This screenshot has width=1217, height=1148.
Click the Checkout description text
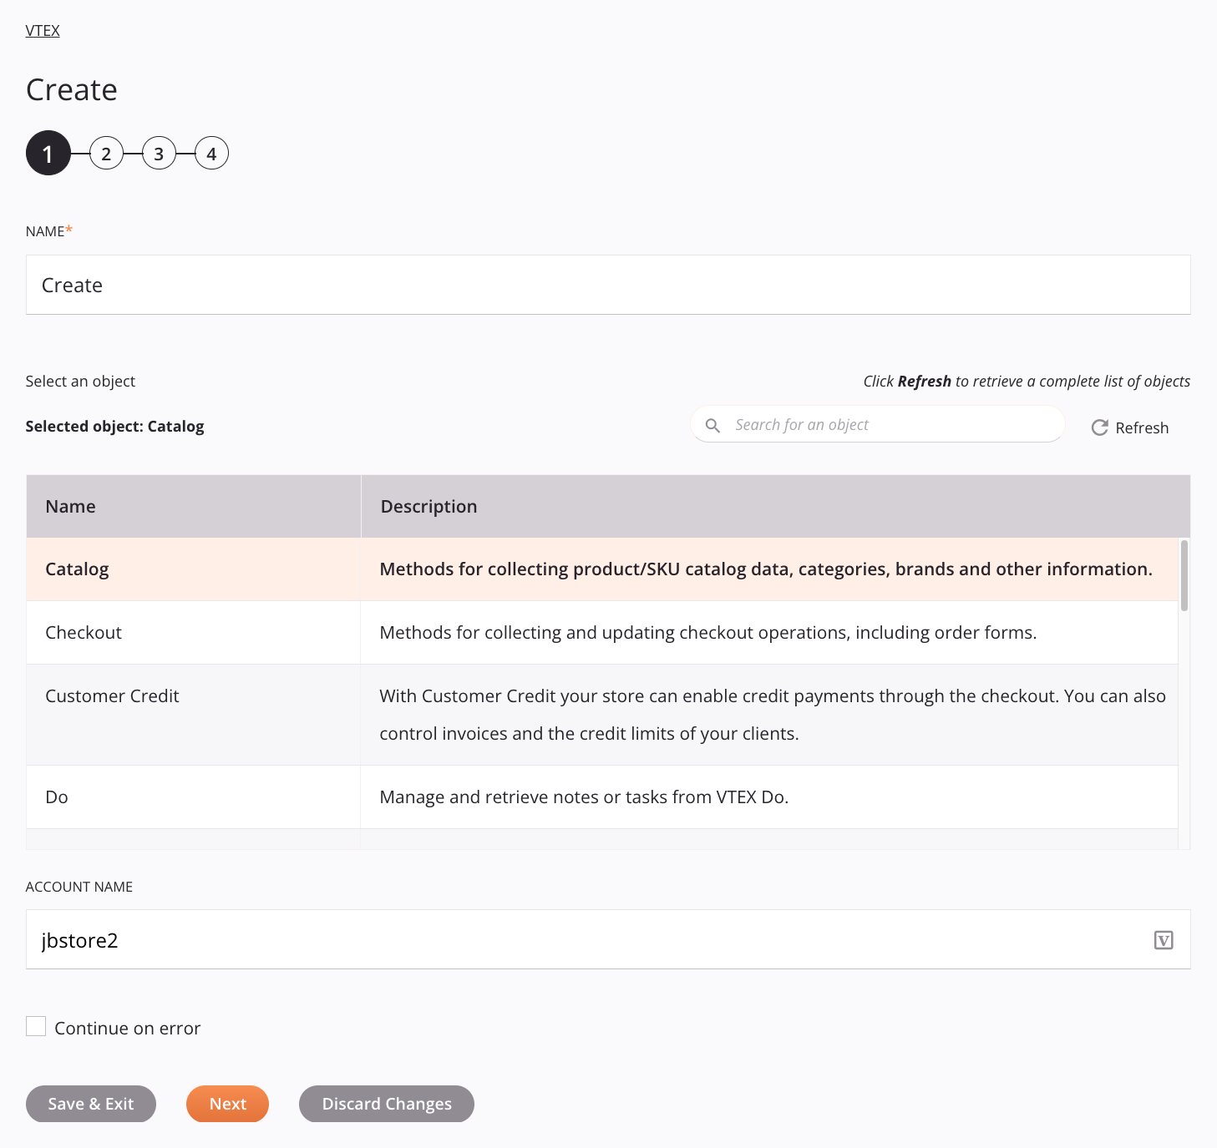pos(708,633)
